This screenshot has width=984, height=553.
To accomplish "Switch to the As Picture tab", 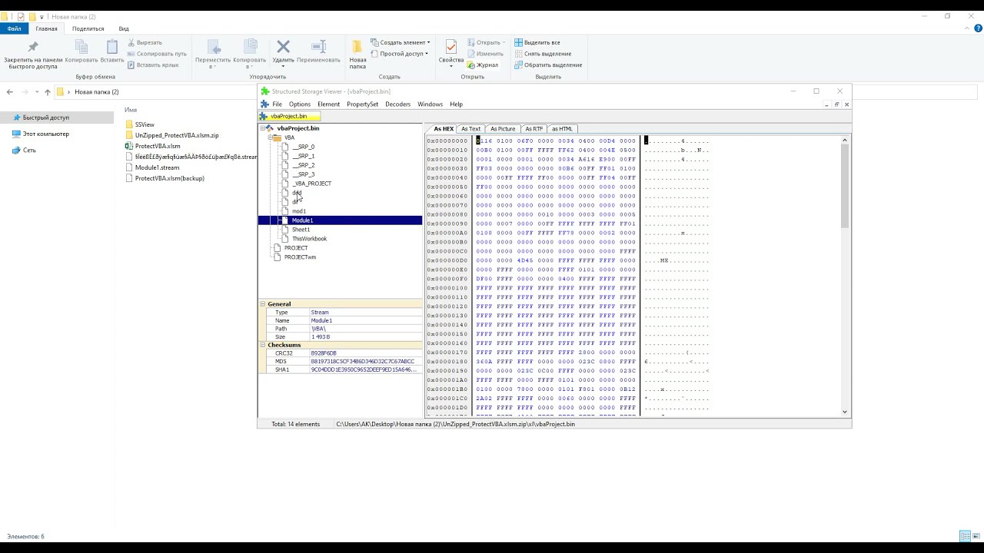I will tap(503, 129).
